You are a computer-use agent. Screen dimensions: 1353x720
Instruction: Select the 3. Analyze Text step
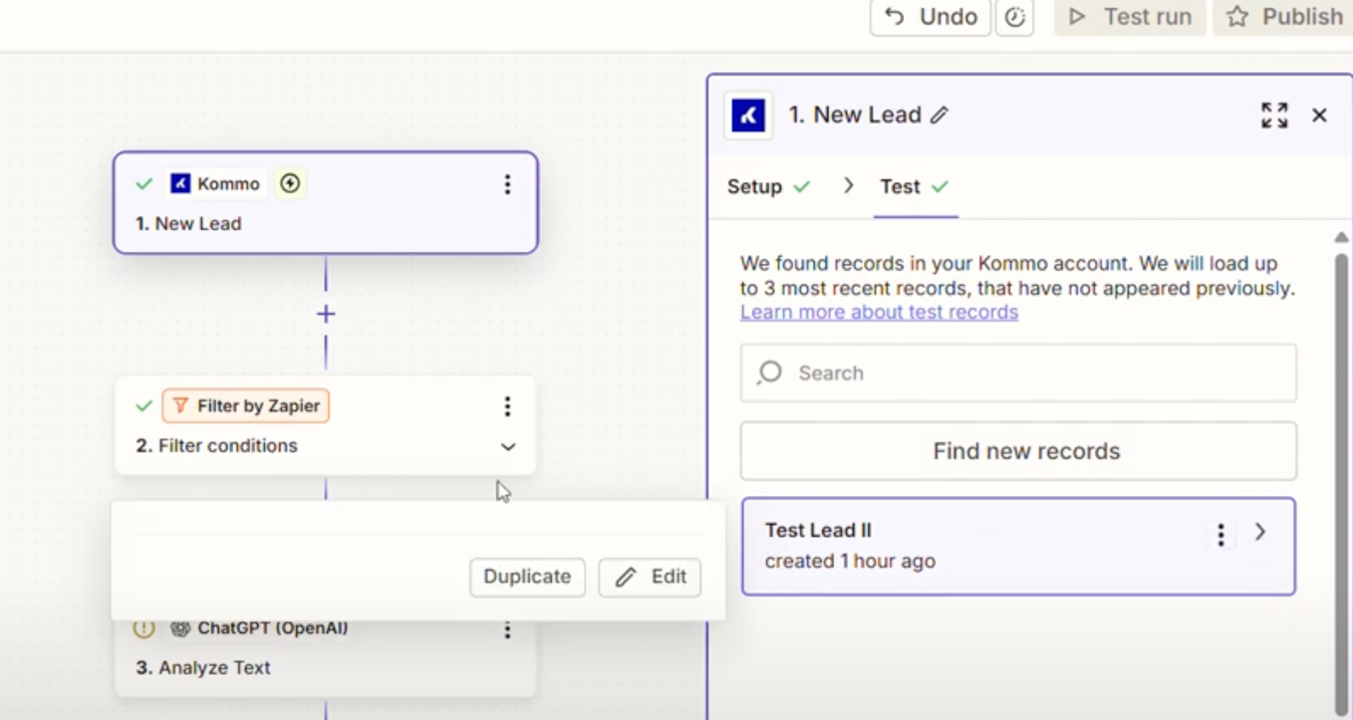(326, 658)
